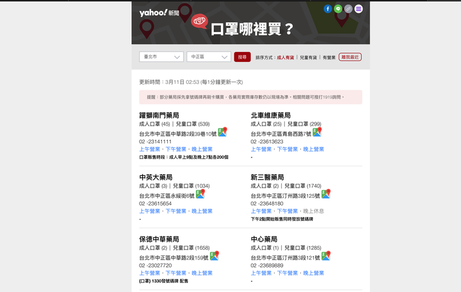The width and height of the screenshot is (461, 292).
Task: Click 躍獅南門藥局 address on 中華路2段39巷10號
Action: click(178, 134)
